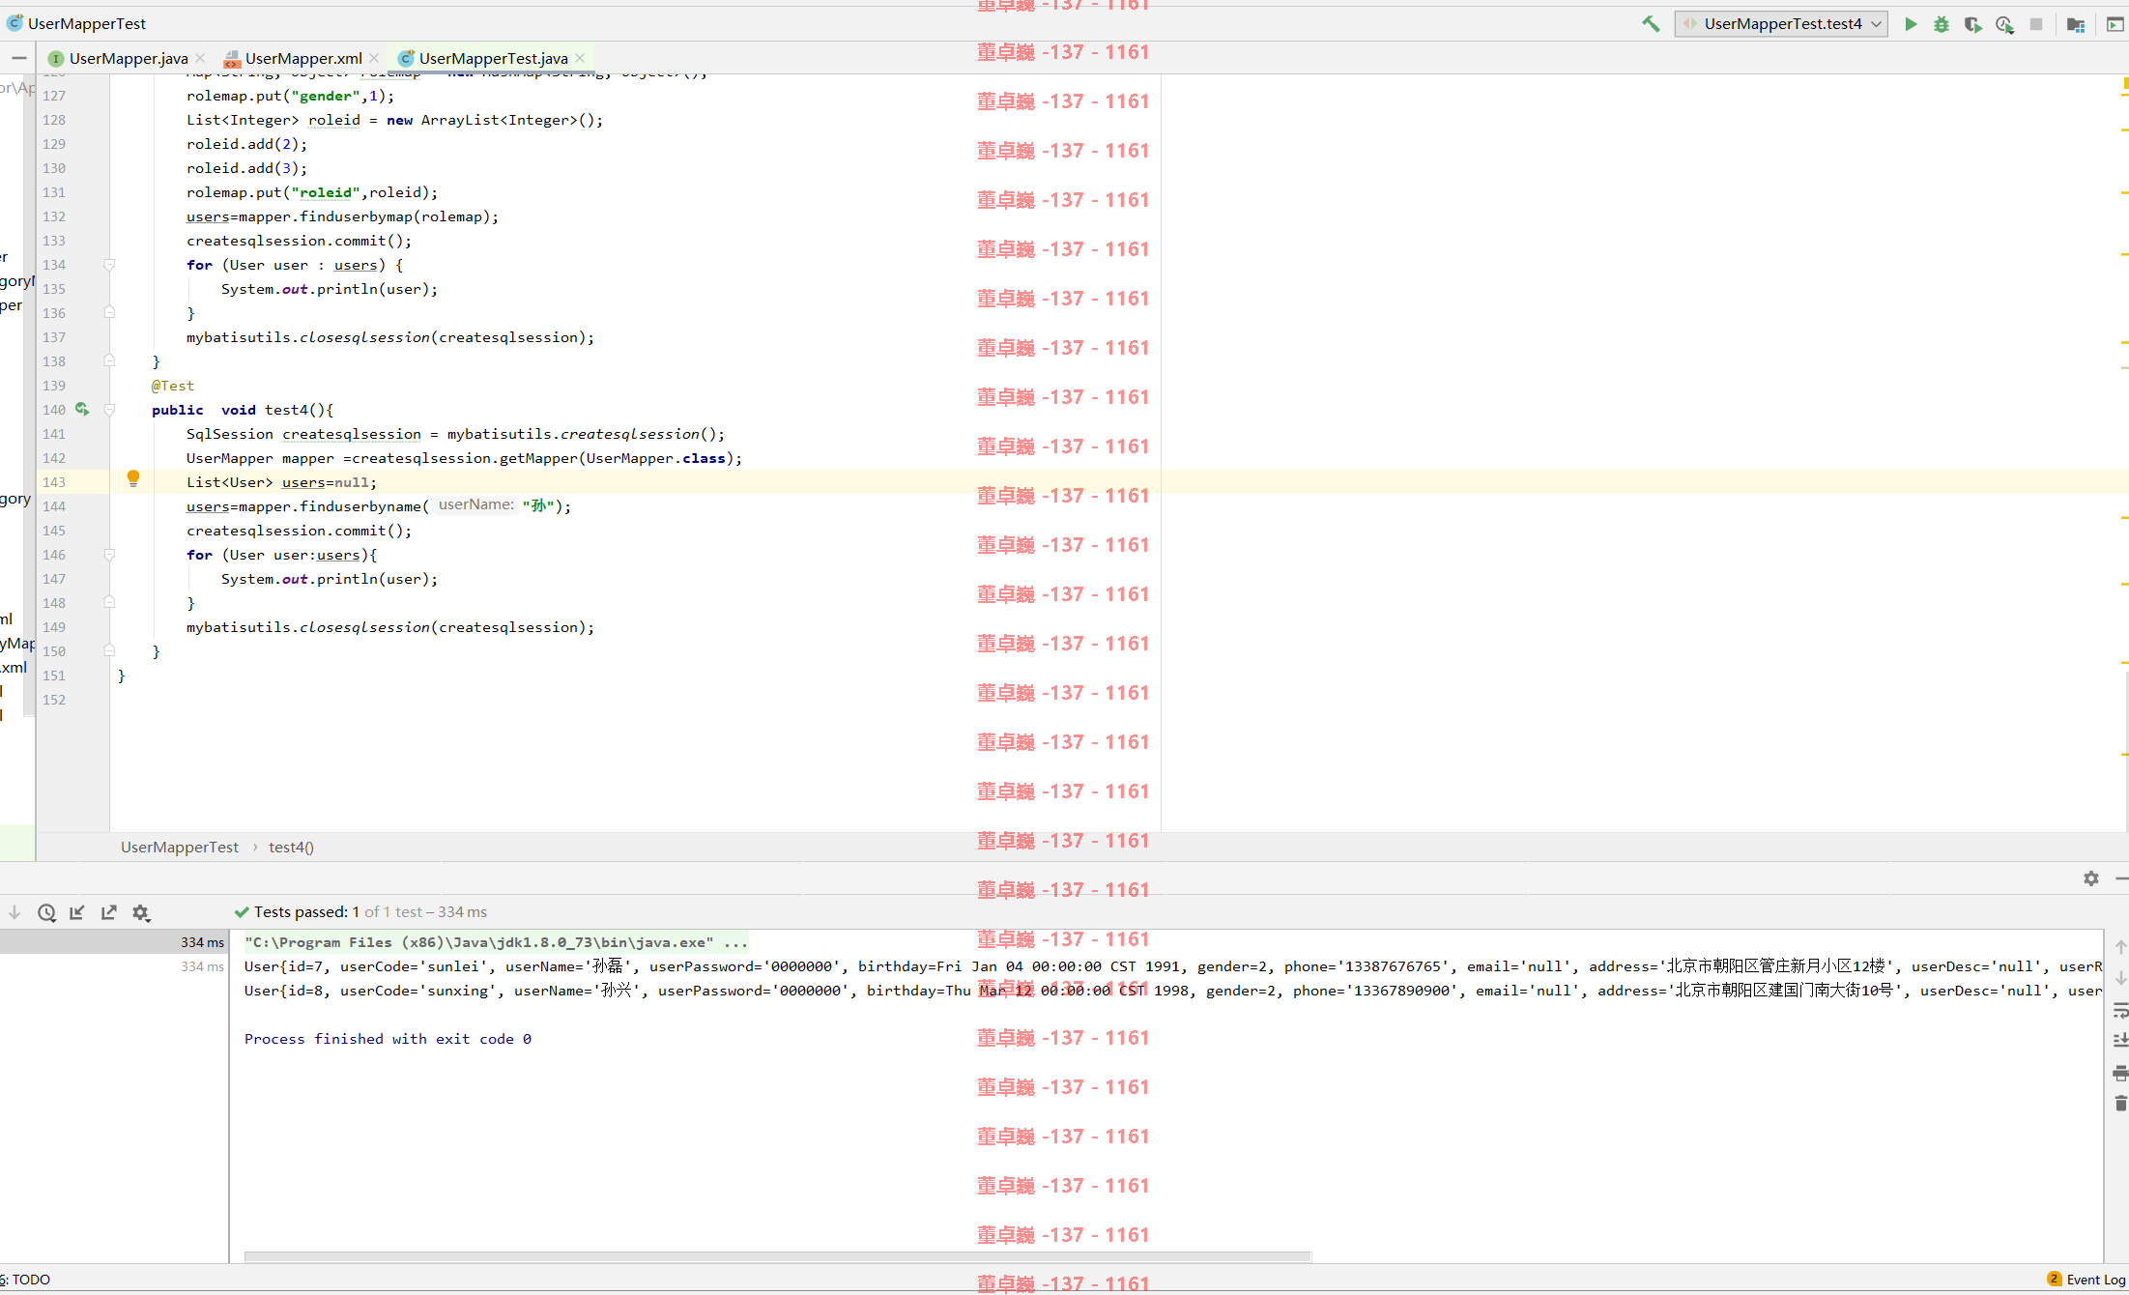
Task: Click the userName parameter hint on line 144
Action: 475,504
